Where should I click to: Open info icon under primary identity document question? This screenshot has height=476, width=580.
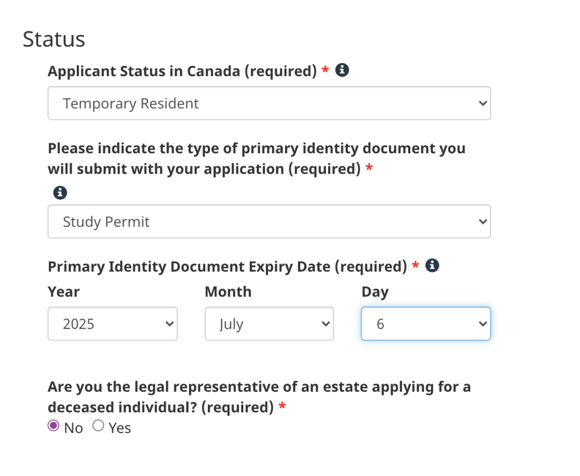coord(60,192)
